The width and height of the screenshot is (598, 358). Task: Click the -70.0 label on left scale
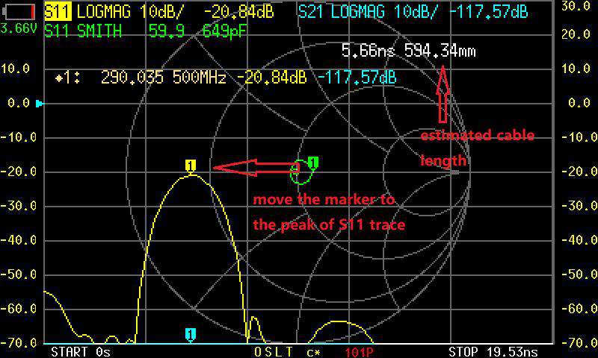(x=19, y=343)
